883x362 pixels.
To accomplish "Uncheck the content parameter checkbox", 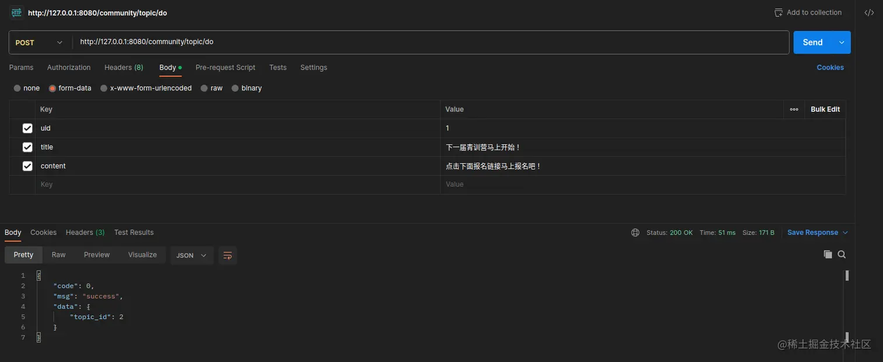I will click(x=27, y=166).
